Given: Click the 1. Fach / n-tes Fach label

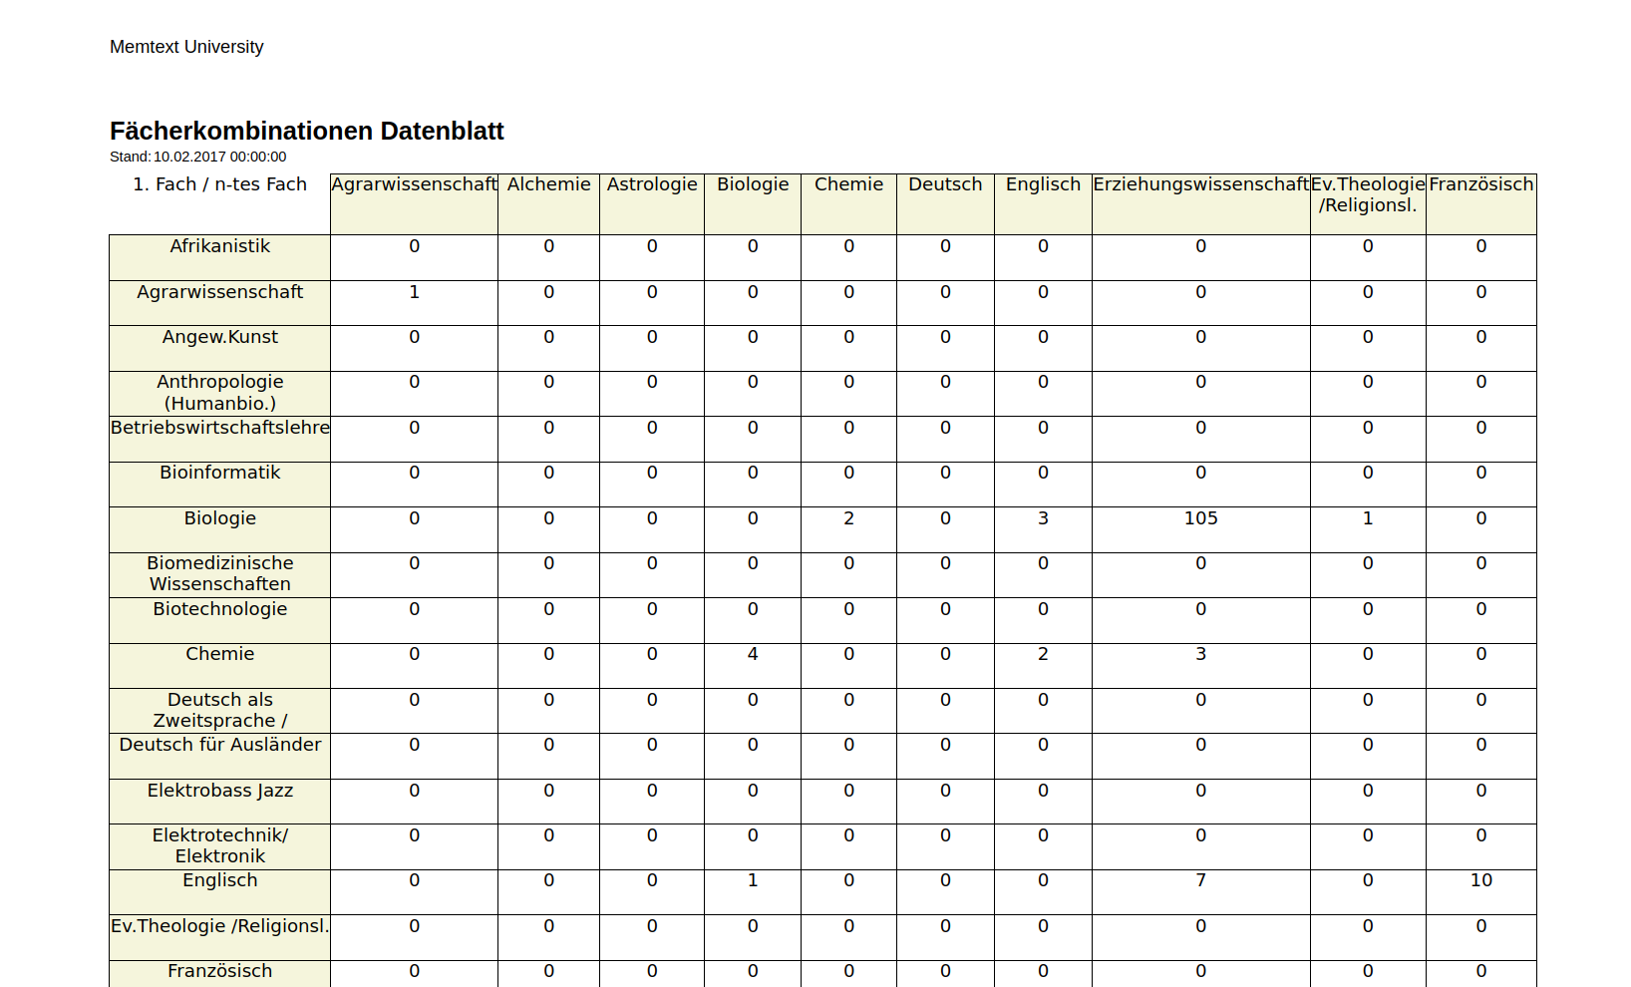Looking at the screenshot, I should pos(219,184).
